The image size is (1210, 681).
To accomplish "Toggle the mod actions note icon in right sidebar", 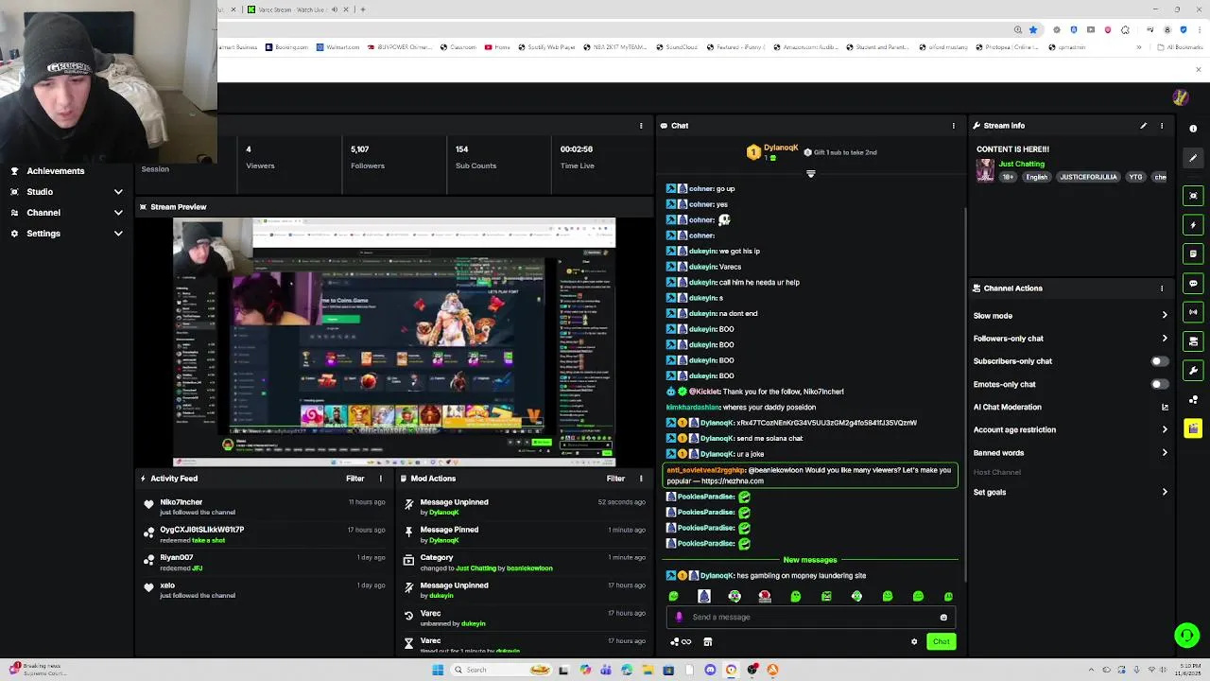I will (1193, 253).
